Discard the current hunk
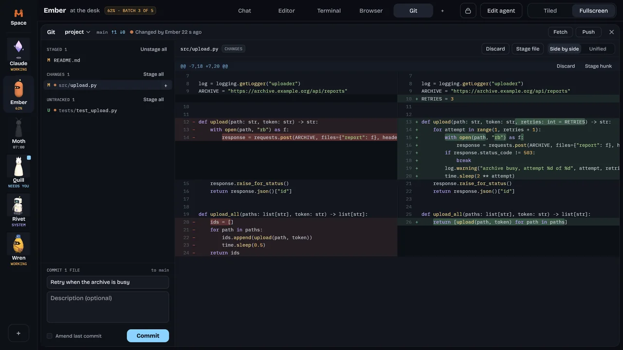Image resolution: width=623 pixels, height=350 pixels. [566, 66]
